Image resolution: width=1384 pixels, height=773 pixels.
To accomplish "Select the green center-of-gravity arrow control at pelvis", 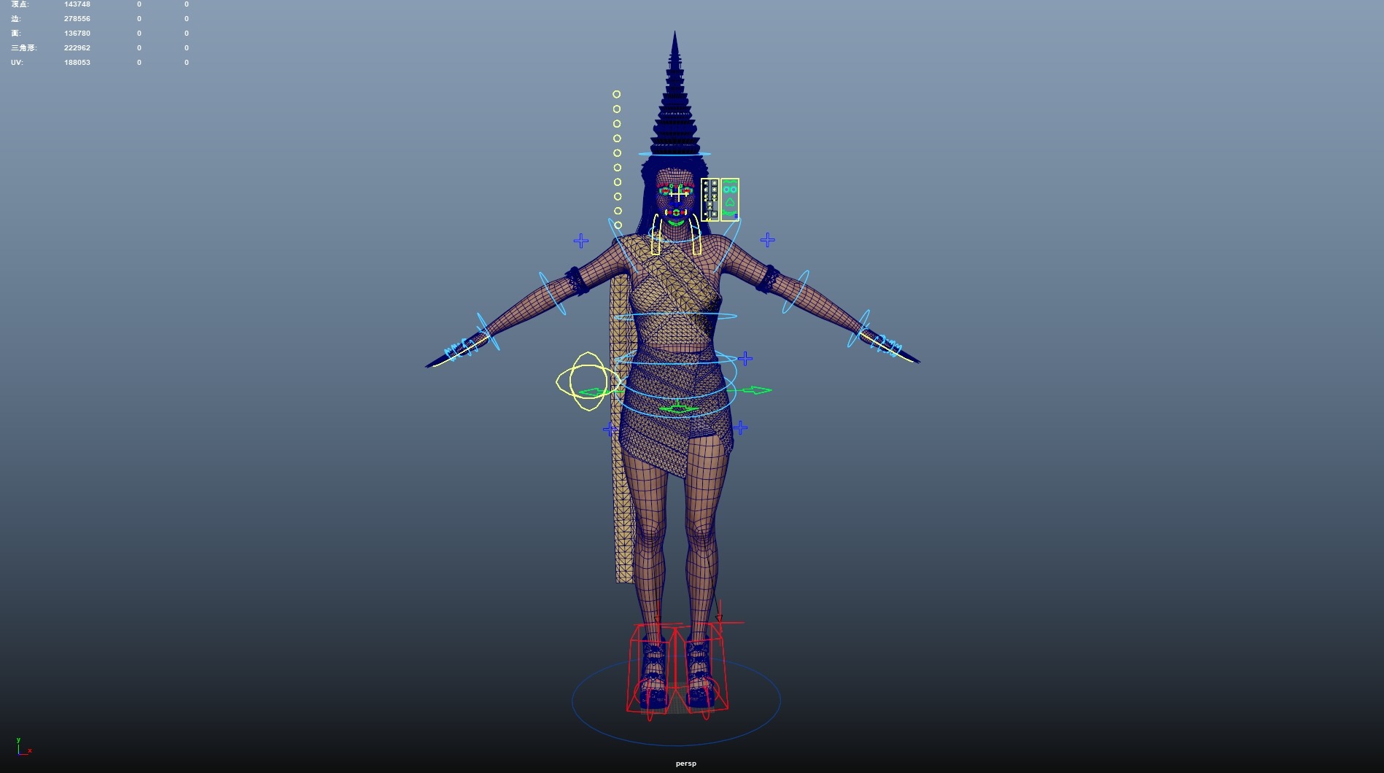I will point(677,408).
